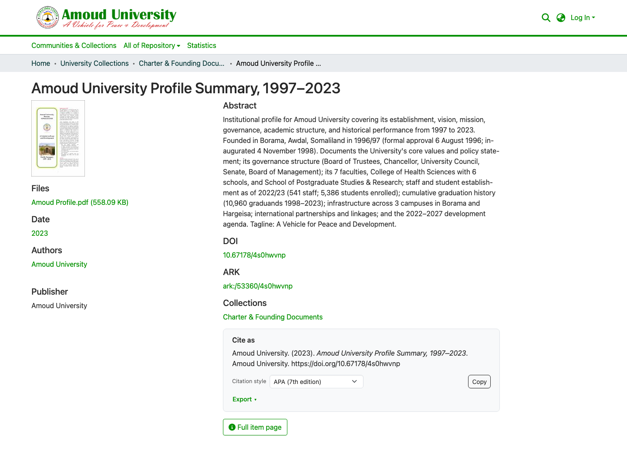Click the Abstract heading
Screen dimensions: 627x462
[239, 105]
